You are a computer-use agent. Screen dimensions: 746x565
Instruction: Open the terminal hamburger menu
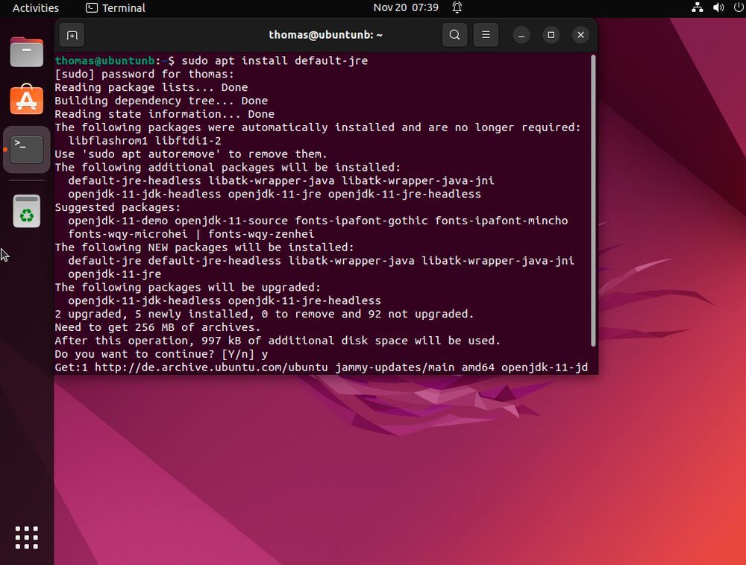486,34
